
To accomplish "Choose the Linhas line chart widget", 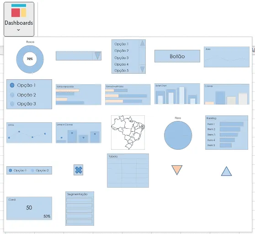I will pos(29,133).
